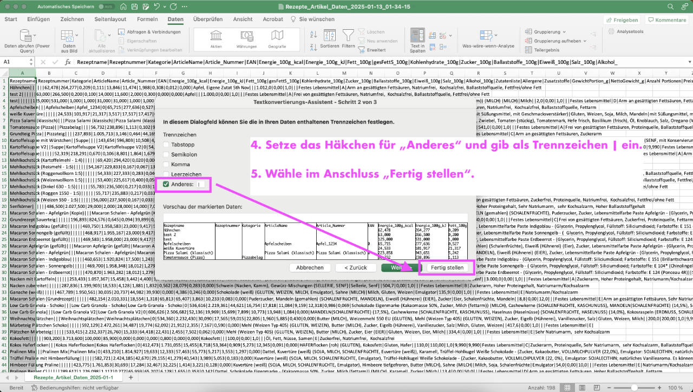Open Abfragen & Verbindungen
This screenshot has width=693, height=392.
point(151,31)
